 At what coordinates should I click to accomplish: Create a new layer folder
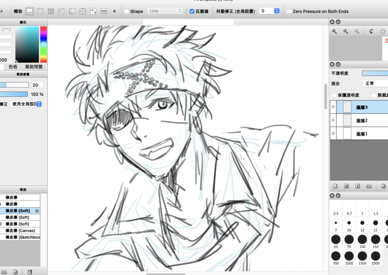369,186
